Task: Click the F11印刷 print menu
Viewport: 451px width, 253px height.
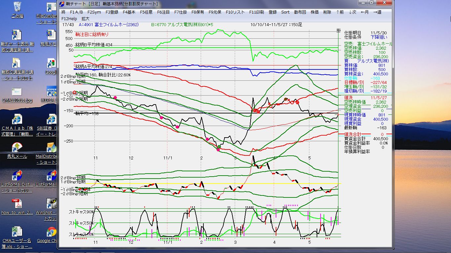Action: [x=257, y=12]
